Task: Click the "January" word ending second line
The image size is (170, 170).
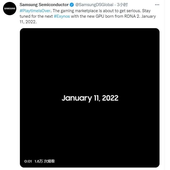Action: [149, 16]
